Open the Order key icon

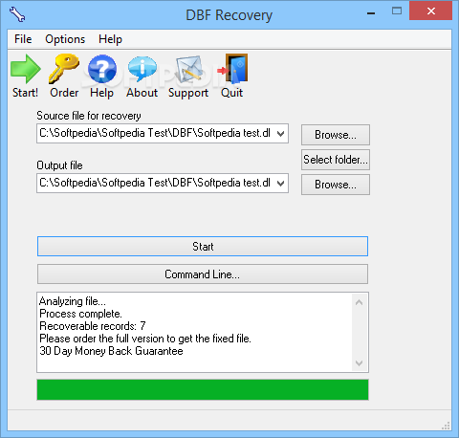pyautogui.click(x=64, y=69)
